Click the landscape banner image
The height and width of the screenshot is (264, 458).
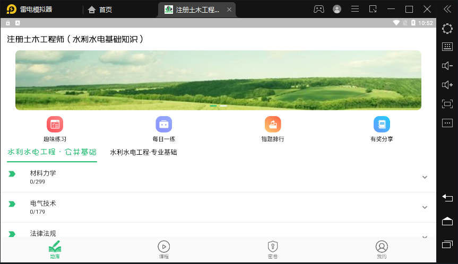click(218, 80)
